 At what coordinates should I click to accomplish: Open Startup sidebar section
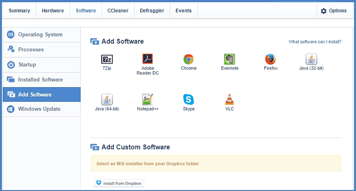[42, 65]
